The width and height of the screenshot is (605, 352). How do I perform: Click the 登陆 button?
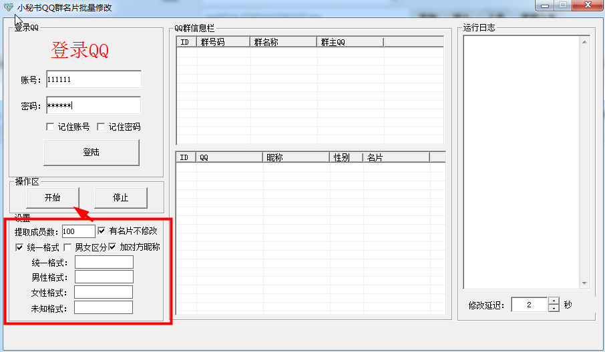[91, 153]
